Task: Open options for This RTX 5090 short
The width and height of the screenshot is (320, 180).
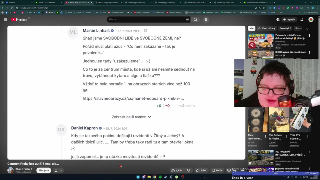Action: [x=308, y=136]
